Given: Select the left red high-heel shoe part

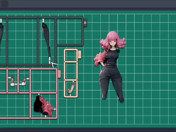Looking at the screenshot, I should [x=12, y=81].
